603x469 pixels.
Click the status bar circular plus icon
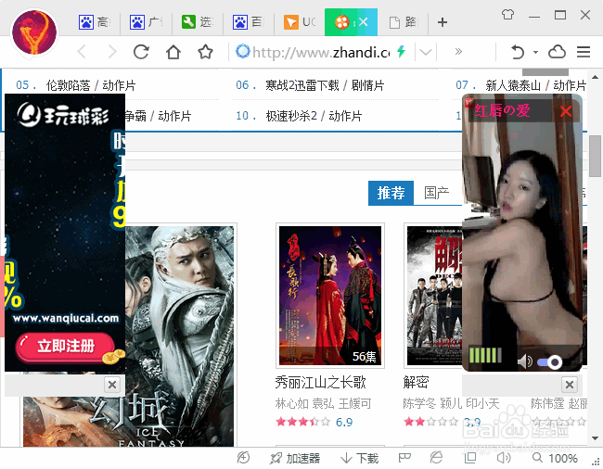(243, 458)
